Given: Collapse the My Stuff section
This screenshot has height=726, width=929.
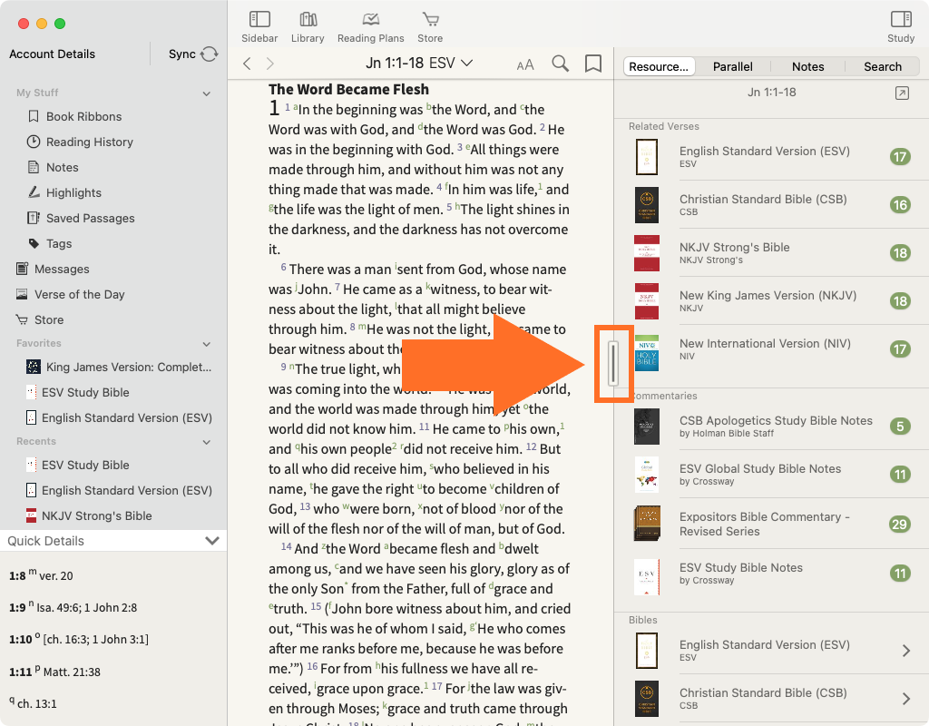Looking at the screenshot, I should (x=206, y=93).
